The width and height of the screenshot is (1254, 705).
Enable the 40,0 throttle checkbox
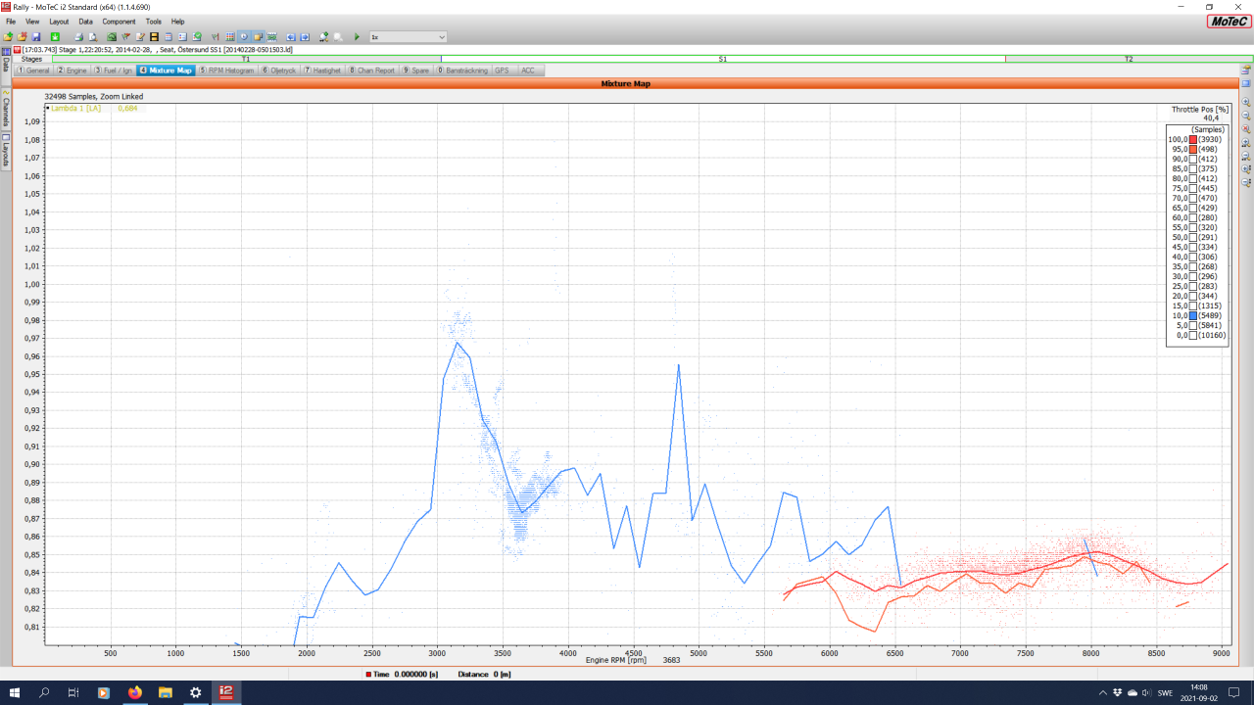[1192, 257]
